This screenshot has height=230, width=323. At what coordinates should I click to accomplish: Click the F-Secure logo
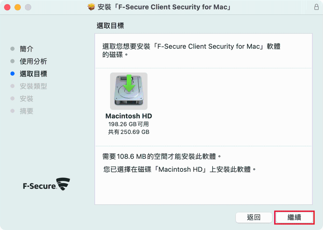(46, 184)
